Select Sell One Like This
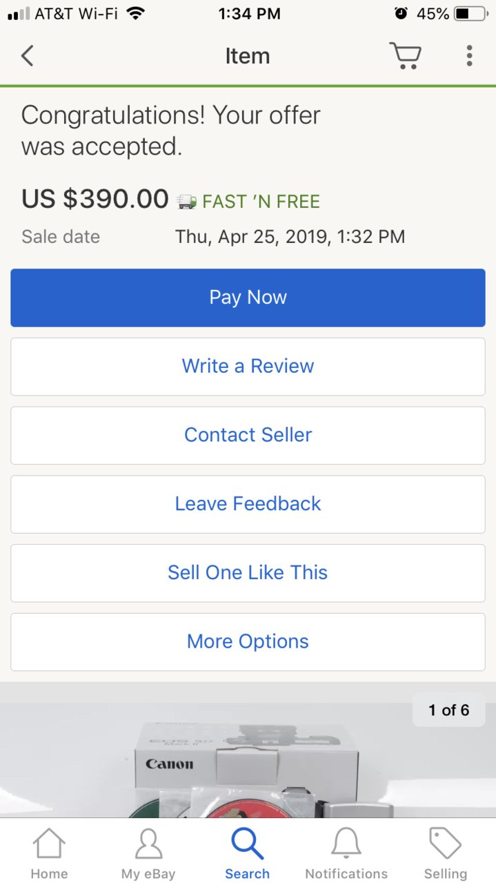Screen dimensions: 496x883 coord(248,573)
